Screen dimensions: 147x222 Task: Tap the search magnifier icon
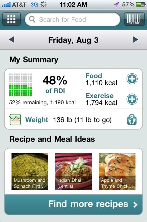click(32, 19)
